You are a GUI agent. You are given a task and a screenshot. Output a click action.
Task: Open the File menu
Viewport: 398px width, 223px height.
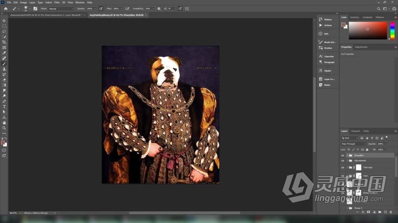coord(9,2)
